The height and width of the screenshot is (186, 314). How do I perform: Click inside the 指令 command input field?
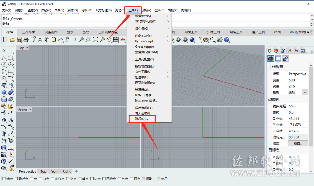pos(159,24)
